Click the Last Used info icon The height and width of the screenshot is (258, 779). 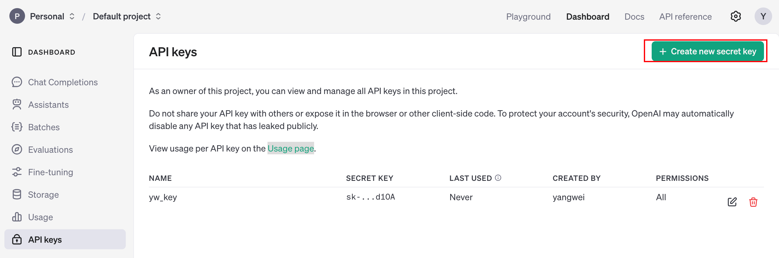498,178
